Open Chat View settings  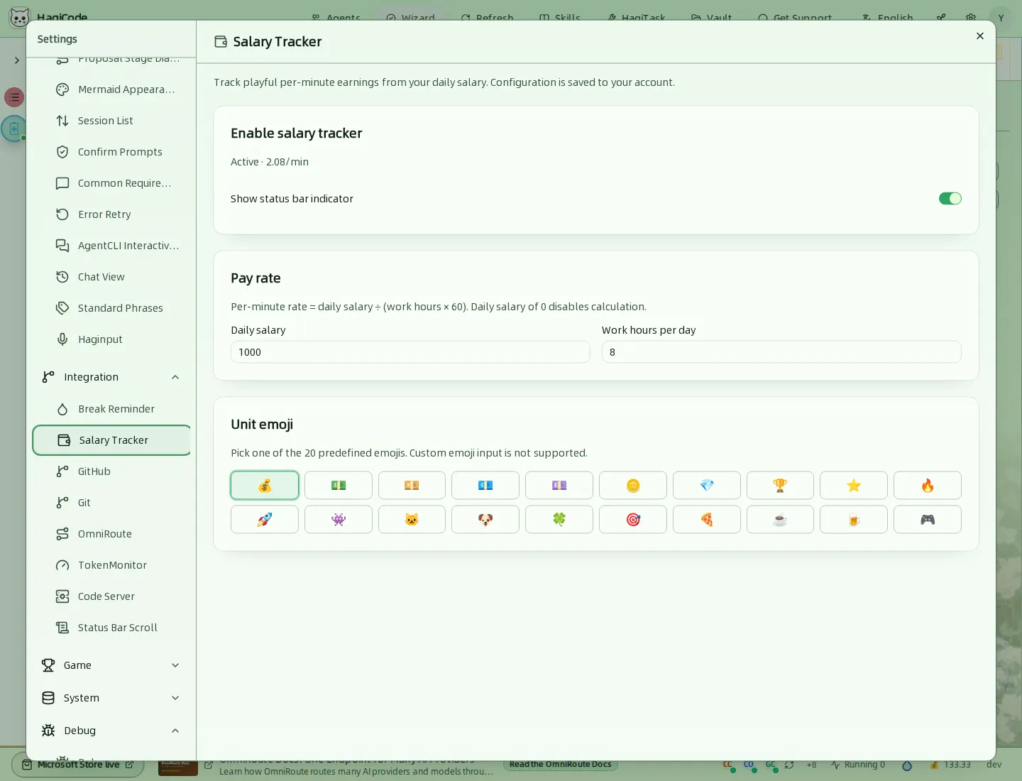[x=111, y=277]
